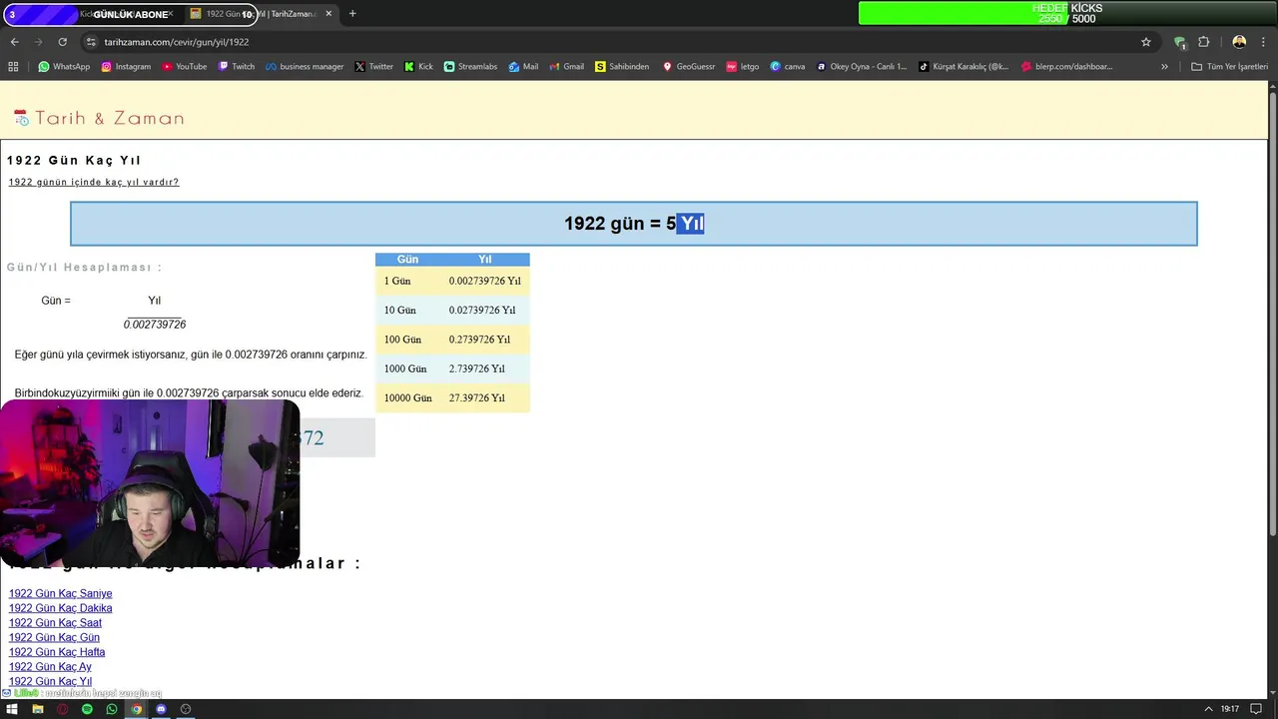Open the 1922 Gün Kaç Saniye link
The width and height of the screenshot is (1278, 719).
click(61, 593)
